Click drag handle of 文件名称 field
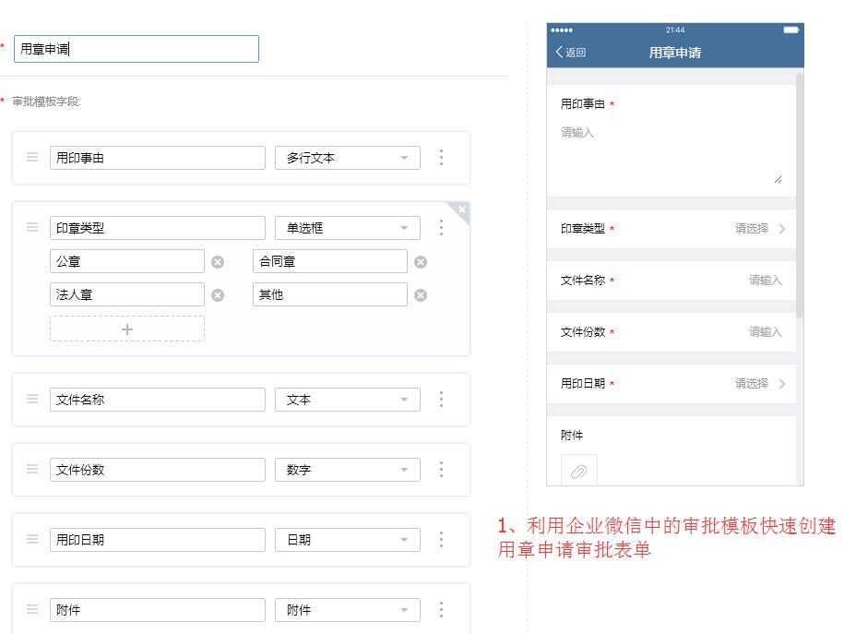 [x=32, y=399]
